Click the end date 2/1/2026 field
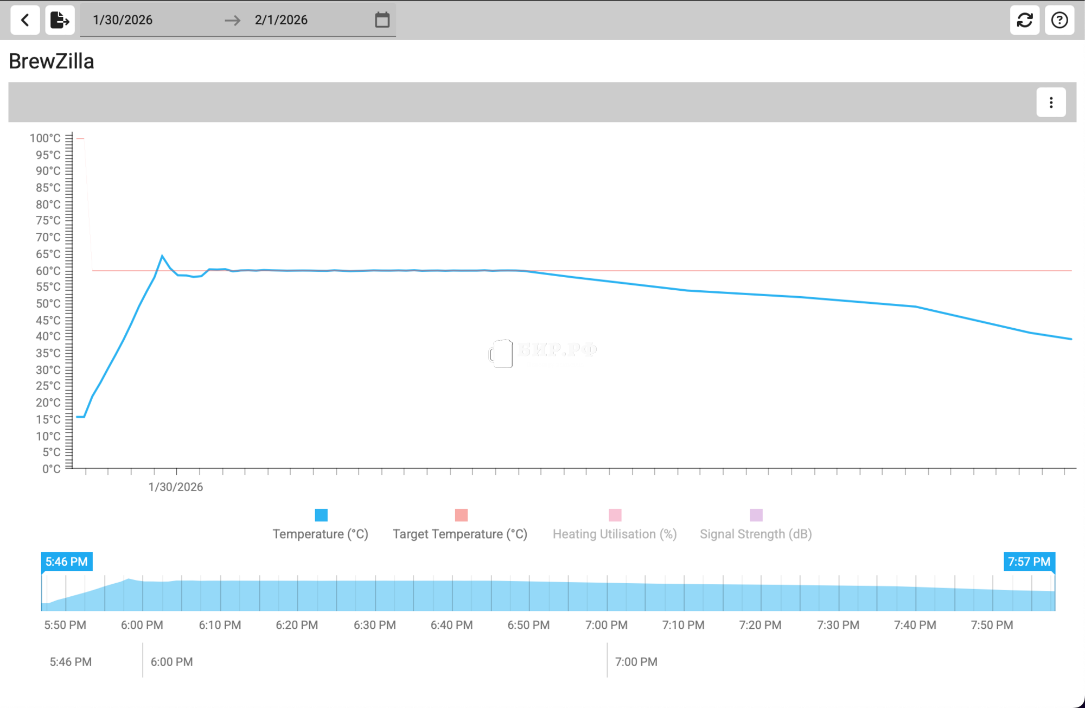Screen dimensions: 1085x708 [x=281, y=20]
